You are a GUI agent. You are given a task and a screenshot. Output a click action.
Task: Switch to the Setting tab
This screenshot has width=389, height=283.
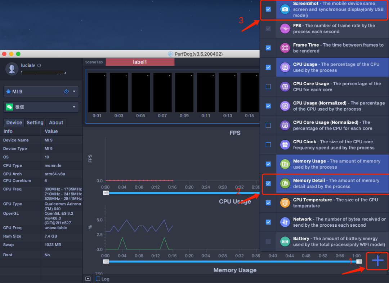point(35,123)
